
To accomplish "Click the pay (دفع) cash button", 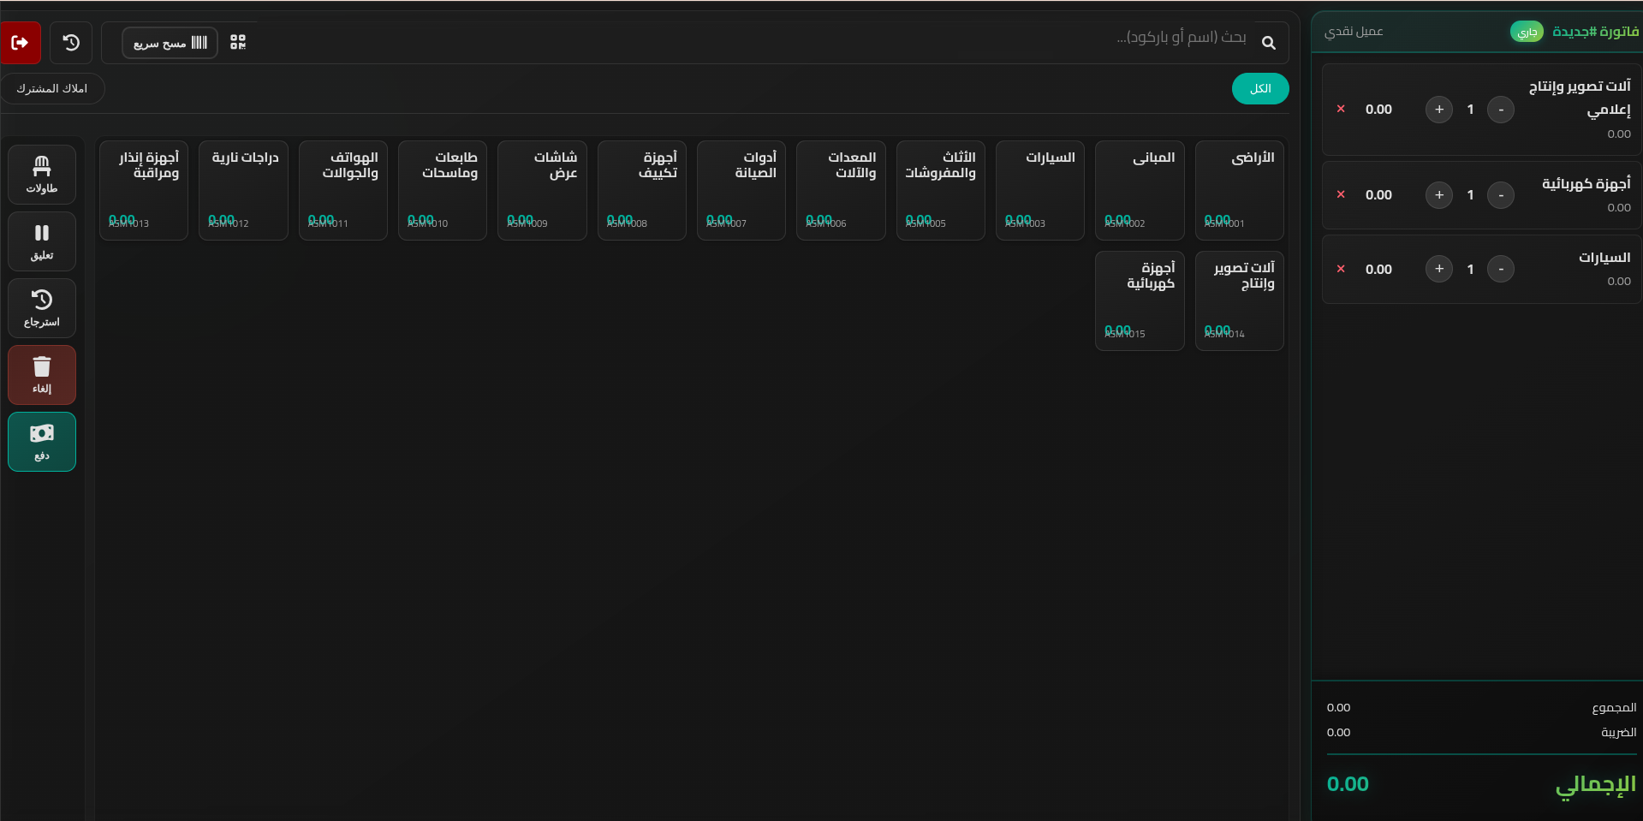I will coord(42,442).
